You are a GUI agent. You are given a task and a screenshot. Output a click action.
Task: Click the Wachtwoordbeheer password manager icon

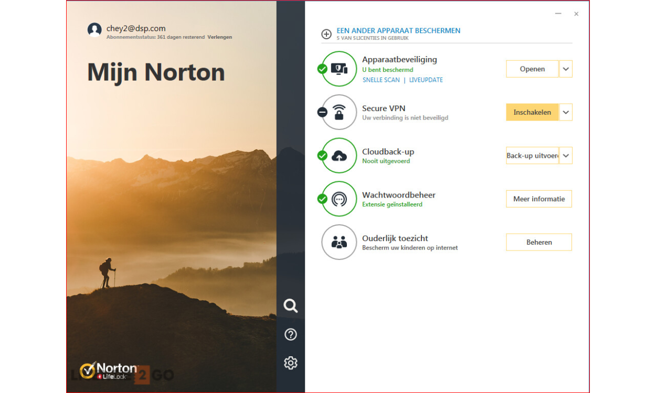339,199
